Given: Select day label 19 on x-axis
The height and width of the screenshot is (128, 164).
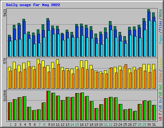Looking at the screenshot, I should (96, 124).
